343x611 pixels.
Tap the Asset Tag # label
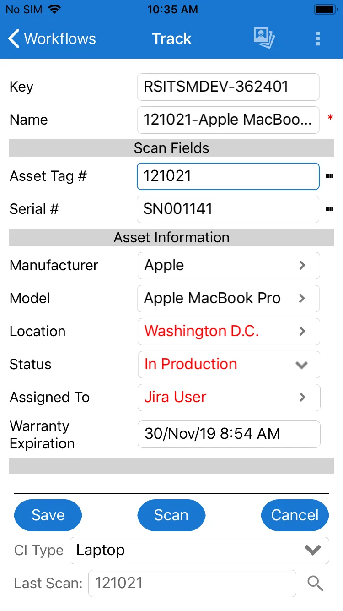click(48, 176)
